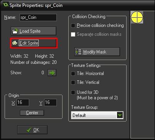Click the folder icon on Load Sprite

pyautogui.click(x=15, y=31)
